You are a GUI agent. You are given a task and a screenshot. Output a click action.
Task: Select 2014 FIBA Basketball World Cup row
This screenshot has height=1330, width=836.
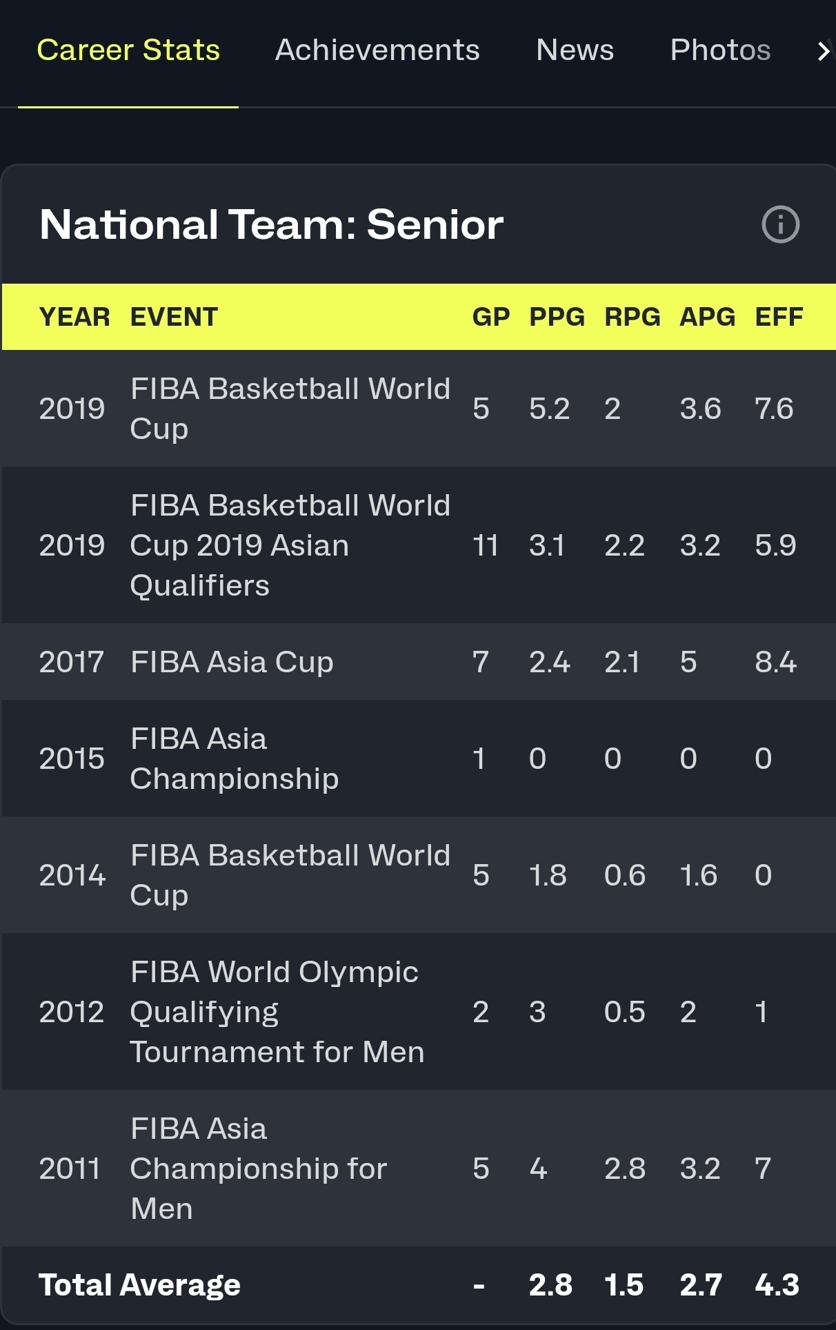(x=290, y=875)
